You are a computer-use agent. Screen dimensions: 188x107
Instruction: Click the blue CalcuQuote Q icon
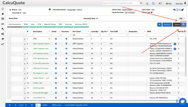coord(153,4)
